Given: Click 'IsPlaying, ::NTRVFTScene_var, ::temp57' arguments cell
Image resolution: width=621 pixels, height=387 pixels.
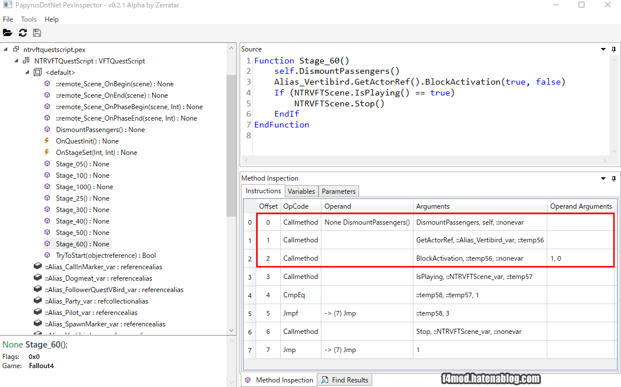Looking at the screenshot, I should 480,277.
